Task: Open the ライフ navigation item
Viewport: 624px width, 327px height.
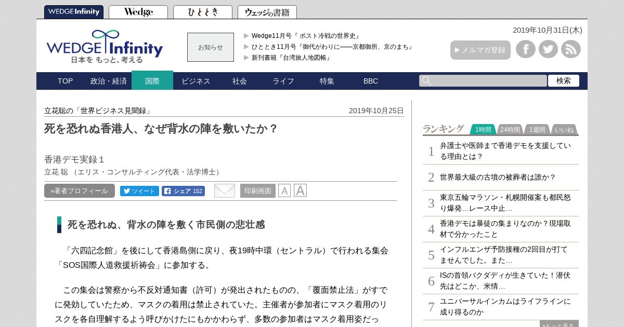Action: 283,81
